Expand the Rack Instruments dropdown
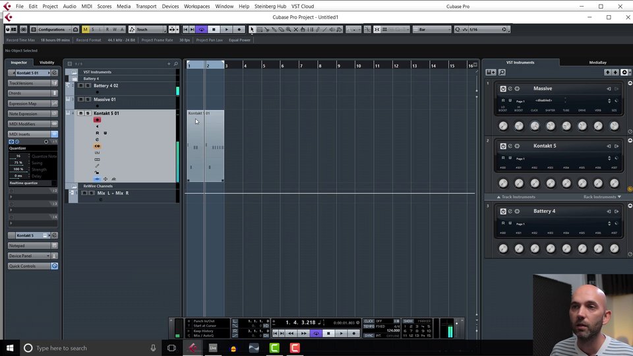Image resolution: width=633 pixels, height=356 pixels. 602,197
